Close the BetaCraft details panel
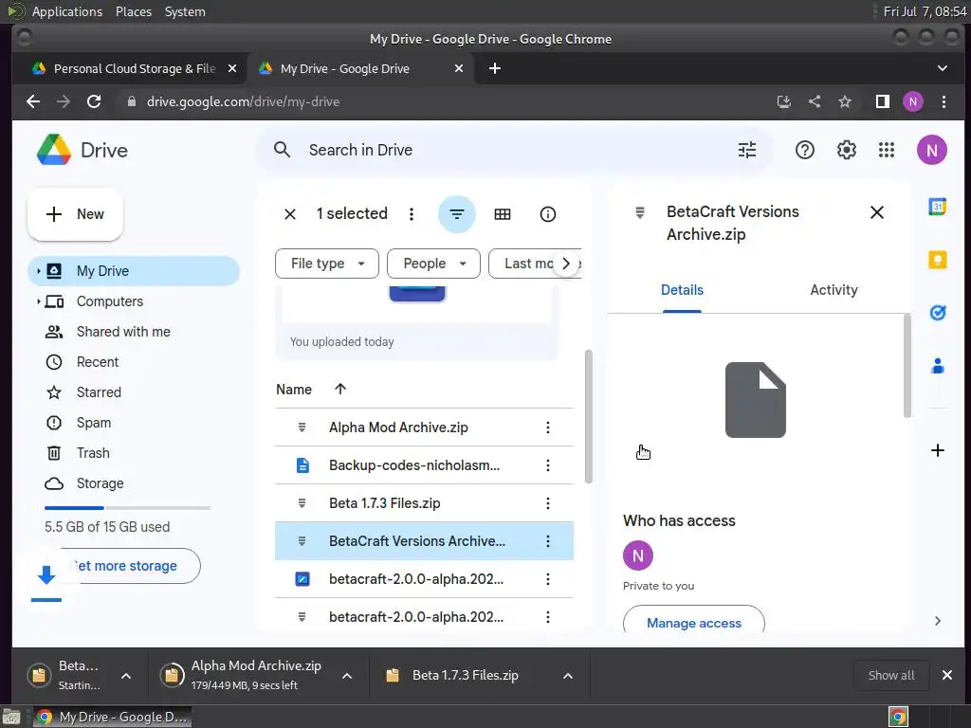 pyautogui.click(x=876, y=212)
